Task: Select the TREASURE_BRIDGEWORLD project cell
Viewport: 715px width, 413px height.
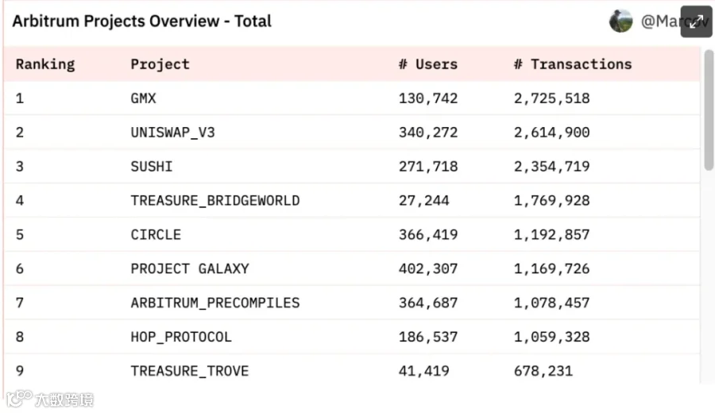Action: pos(214,201)
